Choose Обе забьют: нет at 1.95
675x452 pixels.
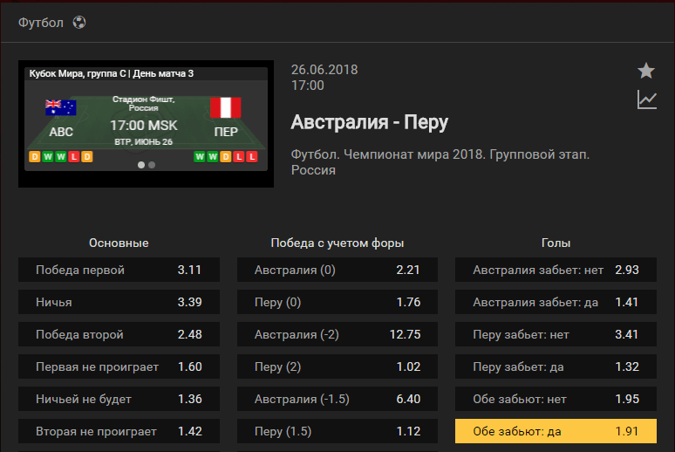(x=556, y=399)
